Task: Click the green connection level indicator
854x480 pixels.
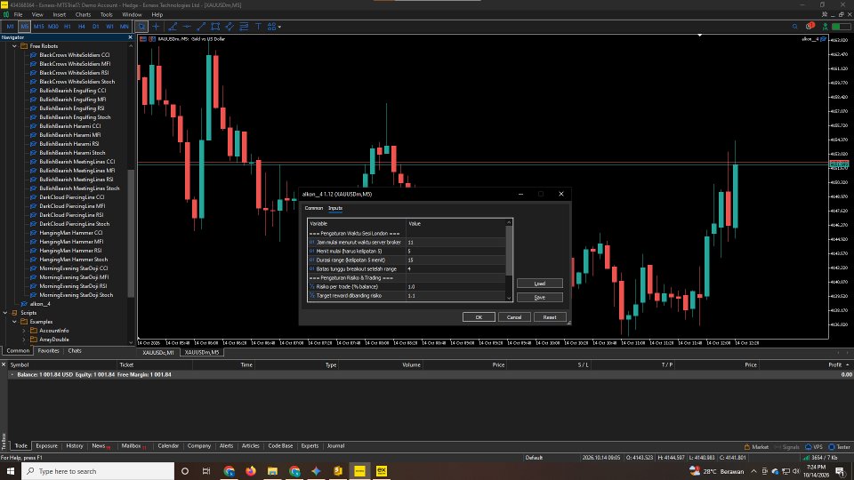Action: [x=841, y=26]
